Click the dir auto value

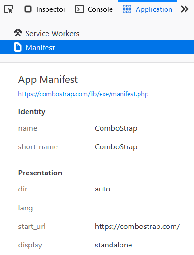tap(102, 189)
